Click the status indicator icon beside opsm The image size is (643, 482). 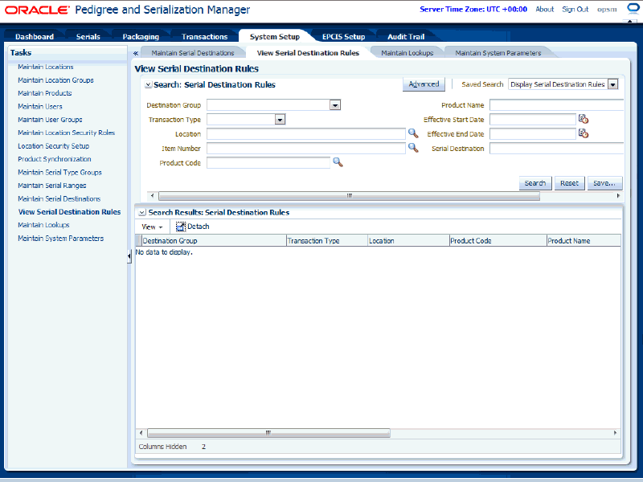633,9
